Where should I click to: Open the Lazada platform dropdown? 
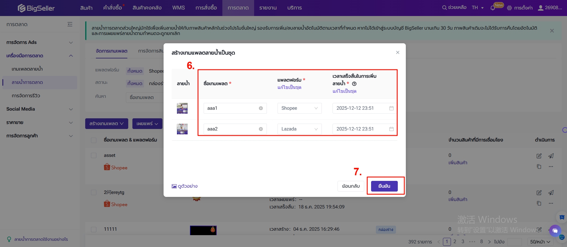pyautogui.click(x=299, y=129)
